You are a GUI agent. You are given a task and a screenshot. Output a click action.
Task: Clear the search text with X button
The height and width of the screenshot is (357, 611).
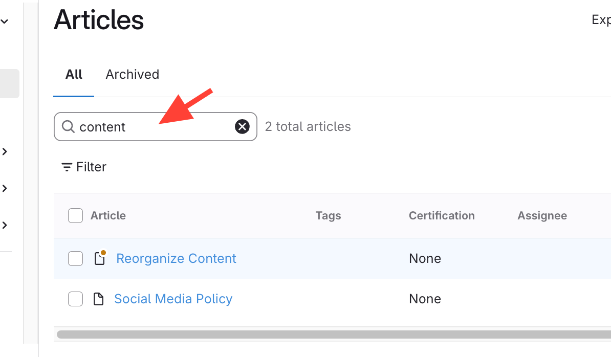(x=242, y=127)
